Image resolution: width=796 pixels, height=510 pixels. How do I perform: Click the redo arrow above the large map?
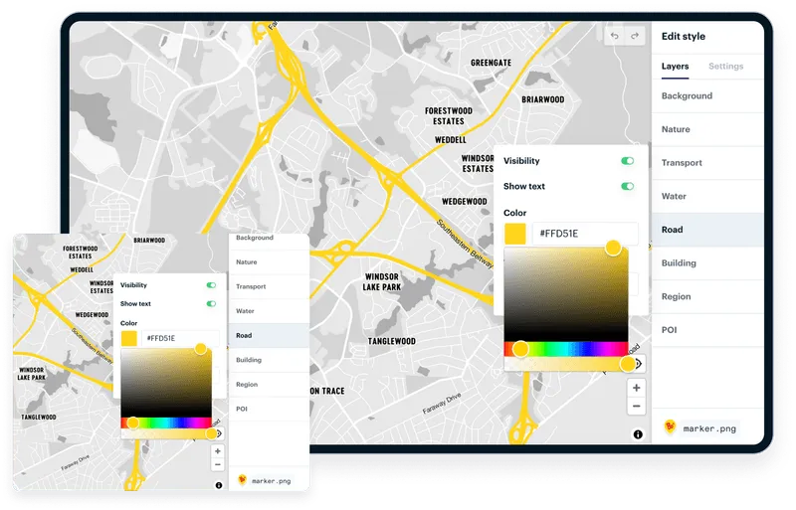633,36
